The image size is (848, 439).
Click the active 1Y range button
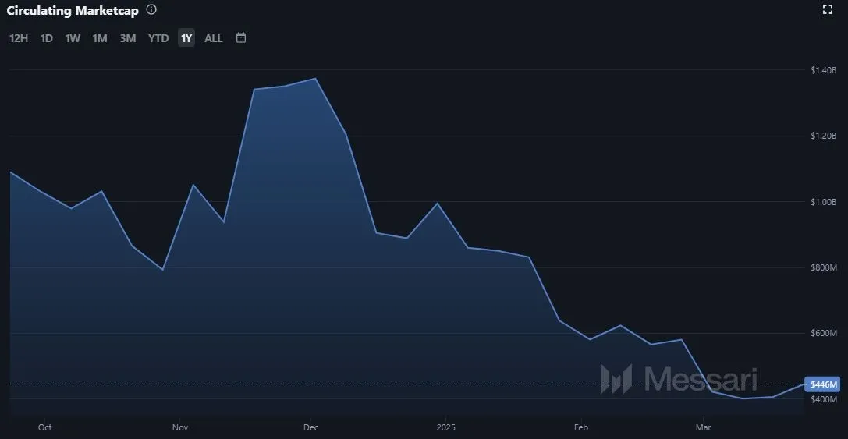tap(186, 38)
